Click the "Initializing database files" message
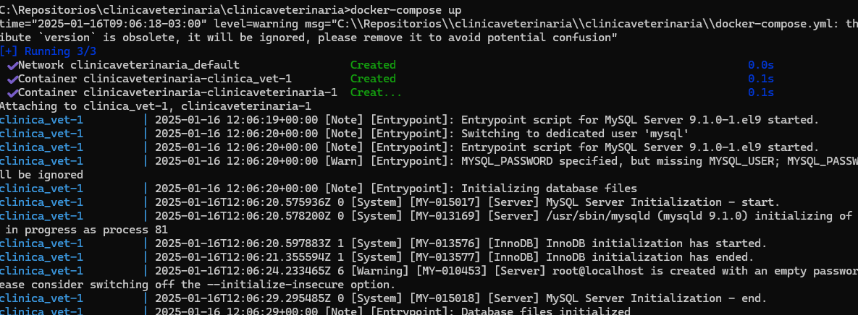The height and width of the screenshot is (315, 858). (549, 189)
